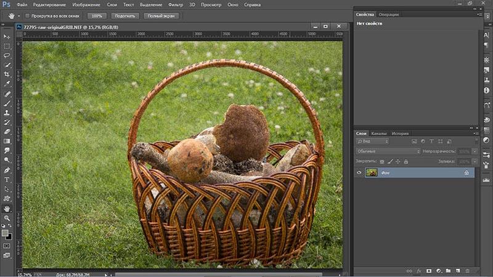
Task: Open the Файл menu
Action: 22,5
